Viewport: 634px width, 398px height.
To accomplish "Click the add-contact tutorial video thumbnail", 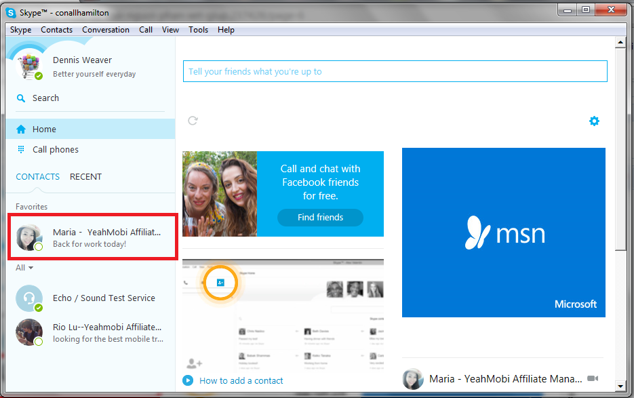I will coord(283,315).
